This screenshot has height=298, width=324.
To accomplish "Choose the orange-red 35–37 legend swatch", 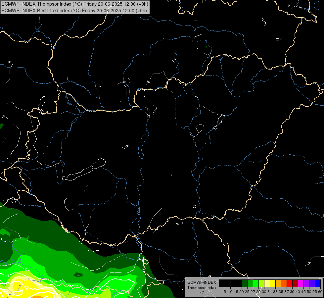I will point(284,283).
